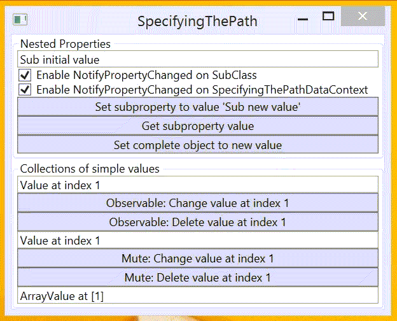The image size is (397, 321).
Task: Maximize the SpecifyingThePath window
Action: pyautogui.click(x=328, y=17)
